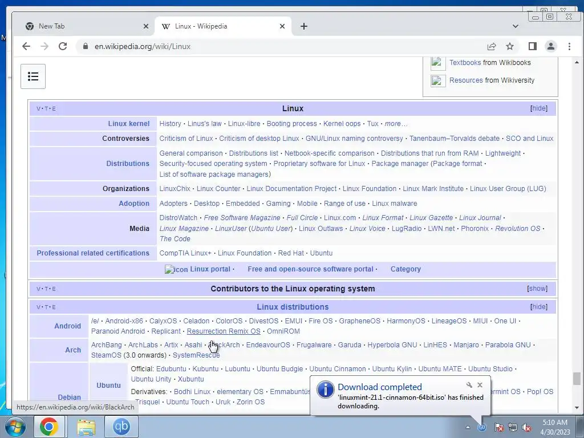Click the Linux portal icon image
584x438 pixels.
pyautogui.click(x=176, y=269)
